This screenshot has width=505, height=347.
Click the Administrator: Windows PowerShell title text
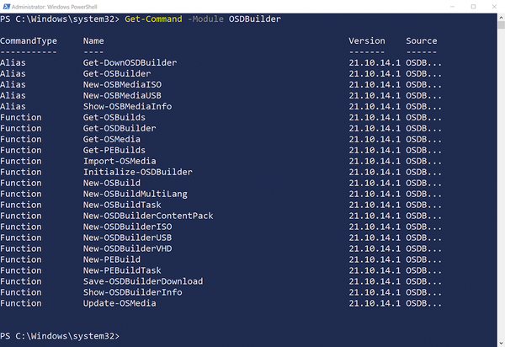55,7
